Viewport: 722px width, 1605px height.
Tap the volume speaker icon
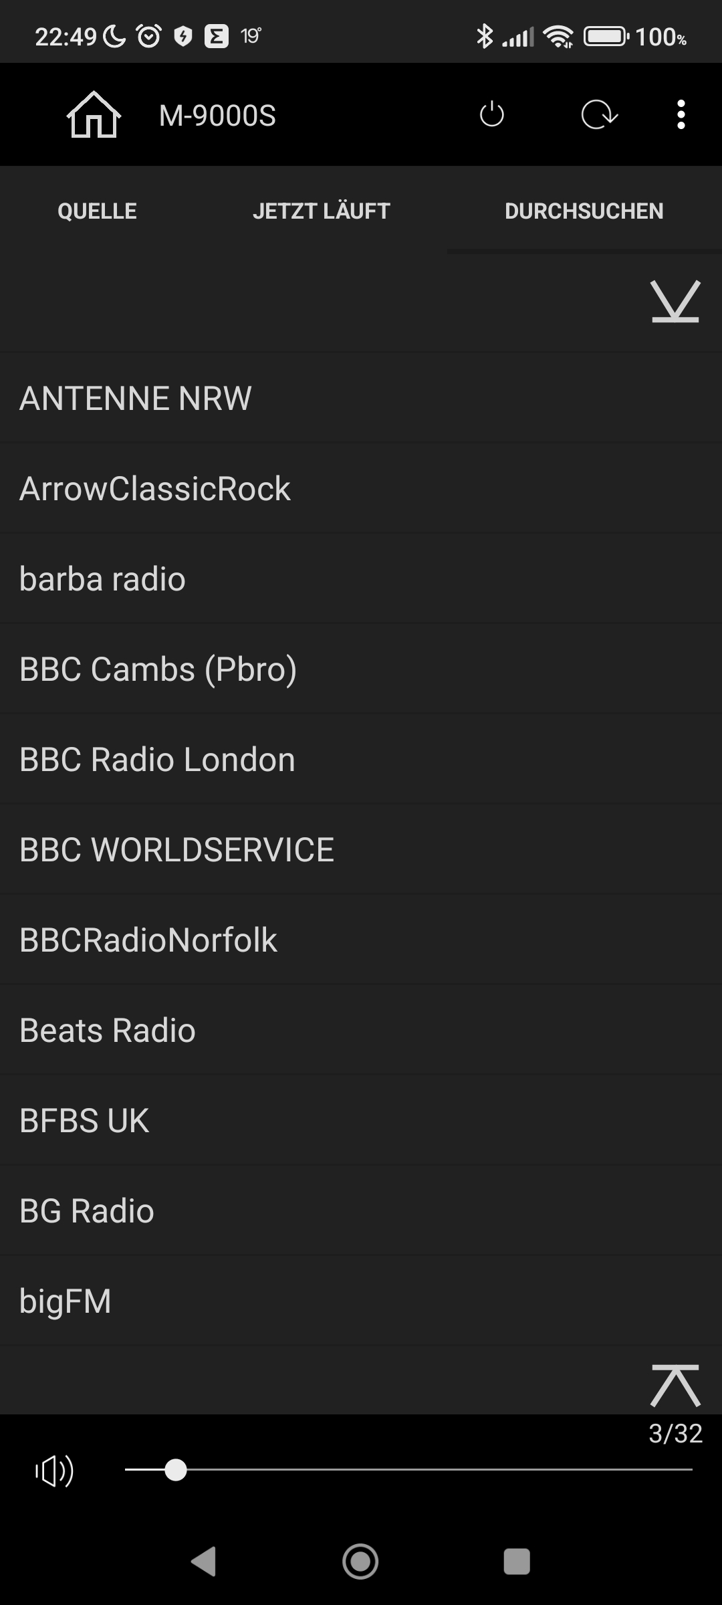click(x=55, y=1471)
